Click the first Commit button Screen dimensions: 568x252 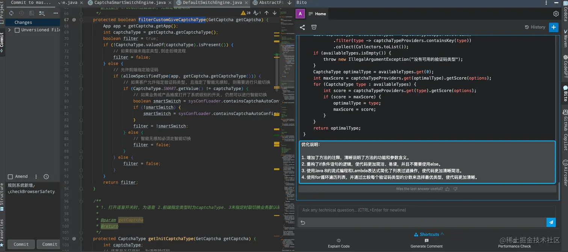coord(21,244)
